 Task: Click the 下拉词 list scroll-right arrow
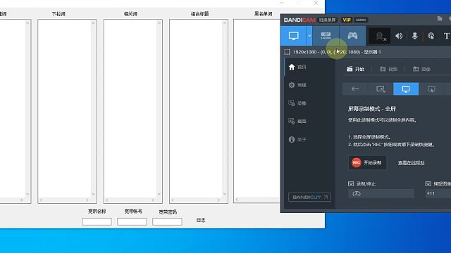(87, 200)
